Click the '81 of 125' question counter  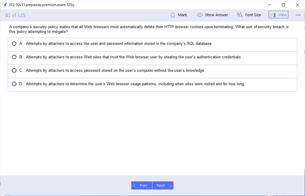(15, 15)
